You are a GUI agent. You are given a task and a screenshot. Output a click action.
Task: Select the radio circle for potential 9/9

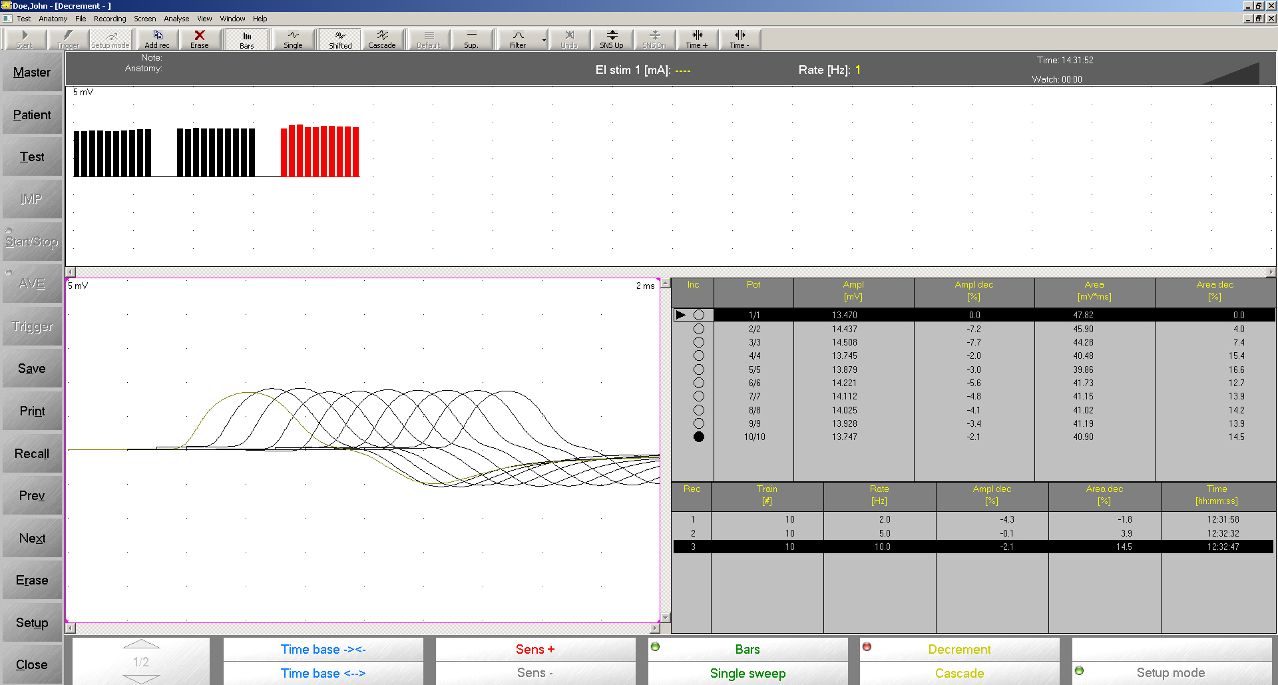click(699, 423)
